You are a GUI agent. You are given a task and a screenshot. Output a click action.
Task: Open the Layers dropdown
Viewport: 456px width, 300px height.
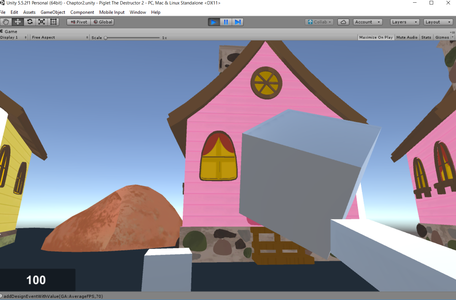405,22
